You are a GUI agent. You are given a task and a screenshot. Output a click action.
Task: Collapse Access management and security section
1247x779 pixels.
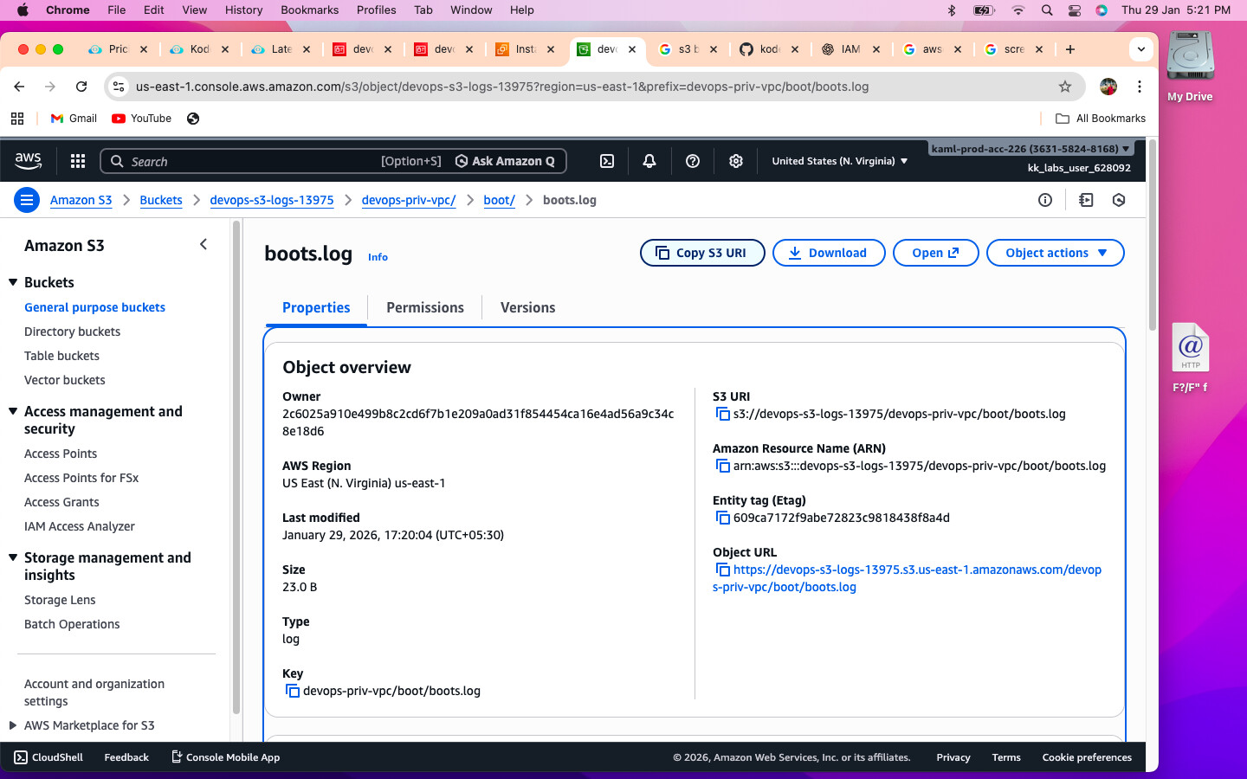(x=13, y=411)
